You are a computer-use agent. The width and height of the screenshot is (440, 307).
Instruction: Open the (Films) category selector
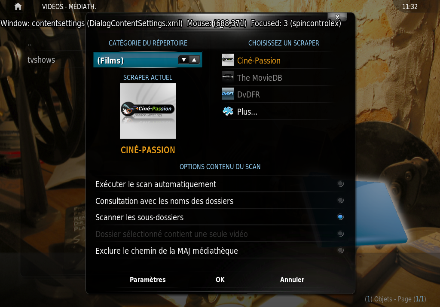[148, 60]
